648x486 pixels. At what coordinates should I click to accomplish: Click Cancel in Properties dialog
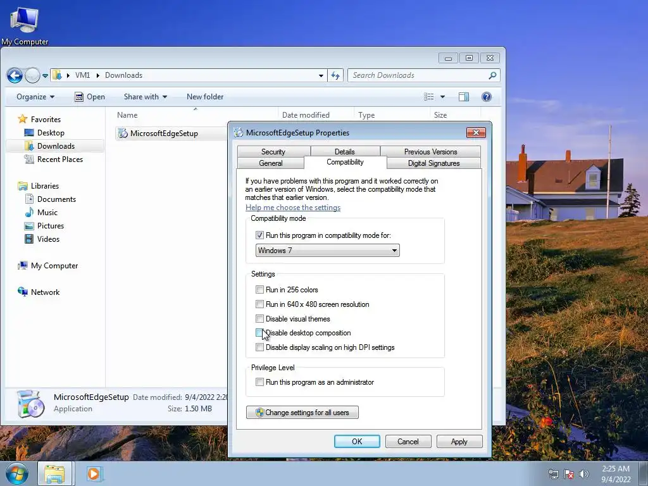pos(408,441)
